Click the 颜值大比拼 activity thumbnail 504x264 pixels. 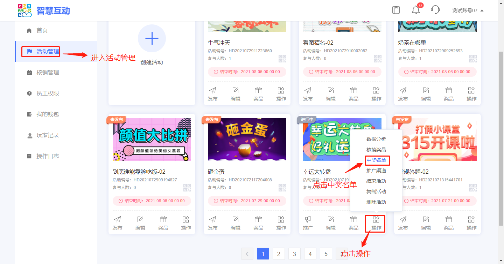tap(152, 139)
